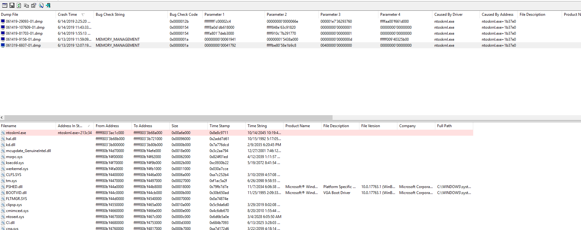
Task: Click MEMORY_MANAGEMENT in the 061419-9156-01.dmp row
Action: pyautogui.click(x=118, y=39)
